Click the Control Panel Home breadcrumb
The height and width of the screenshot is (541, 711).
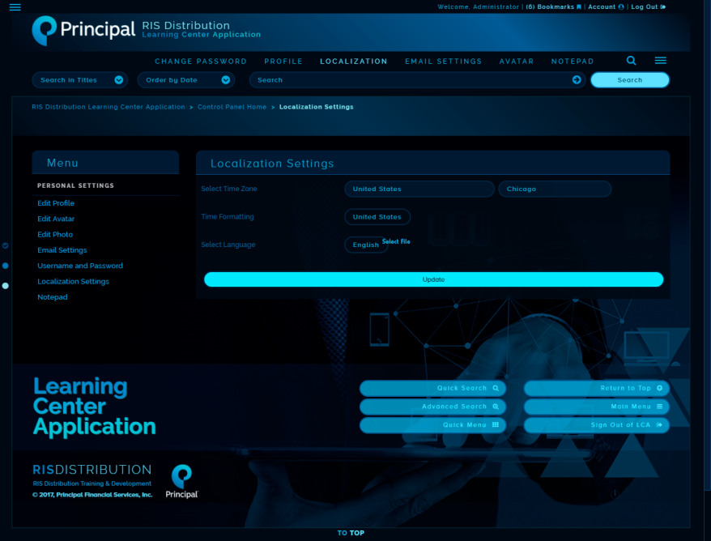coord(232,107)
